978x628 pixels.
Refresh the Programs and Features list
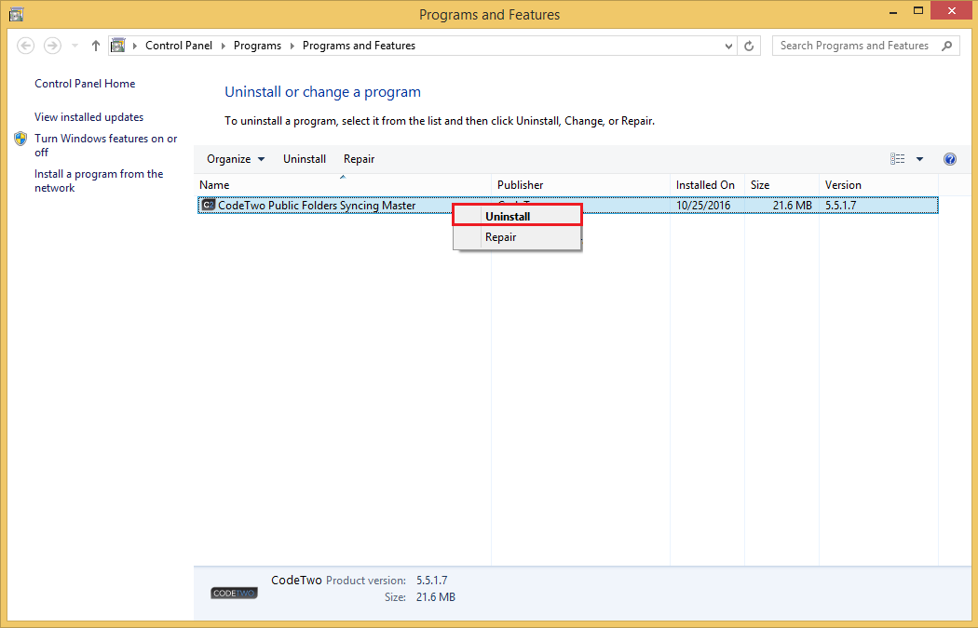click(749, 46)
